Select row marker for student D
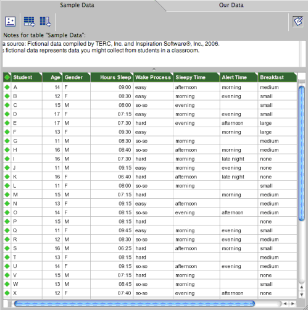The width and height of the screenshot is (308, 310). point(7,114)
